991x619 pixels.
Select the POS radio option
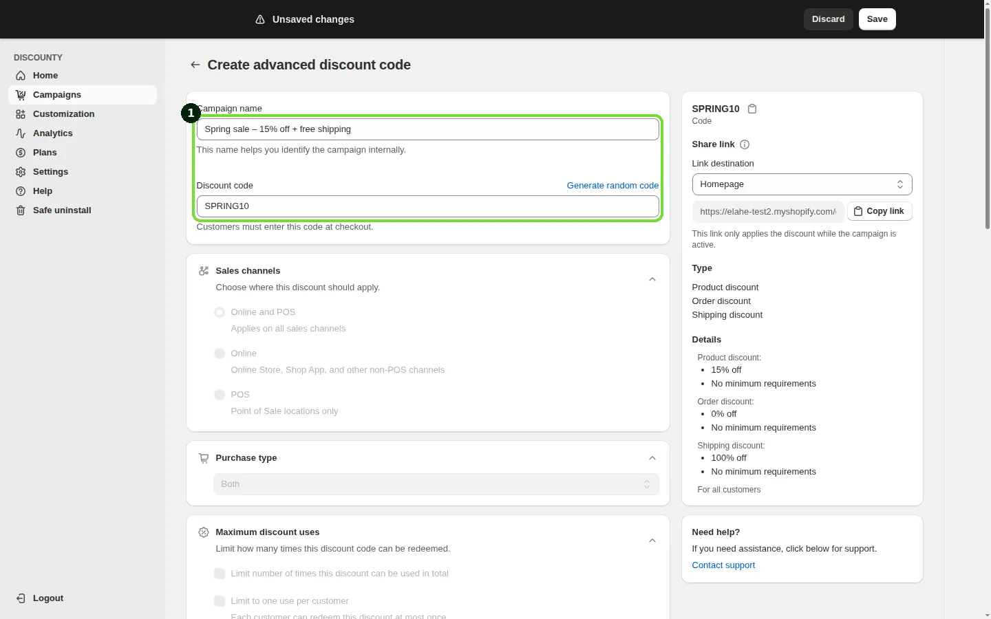click(220, 395)
